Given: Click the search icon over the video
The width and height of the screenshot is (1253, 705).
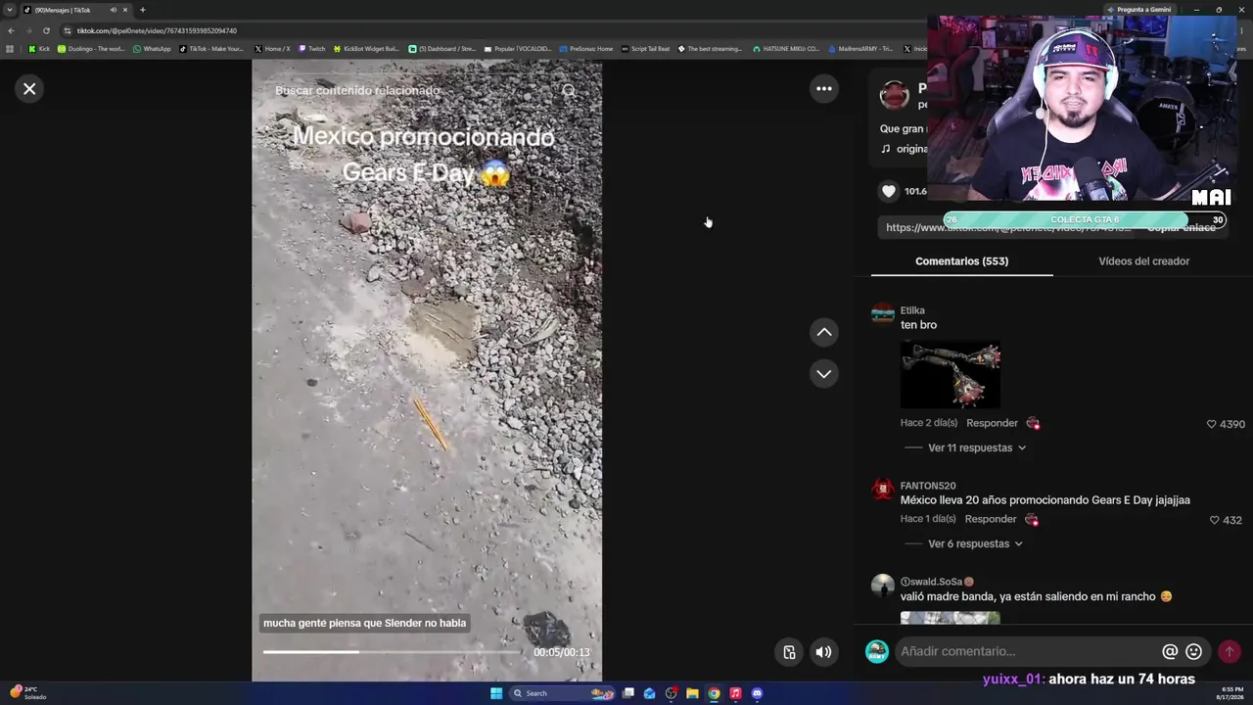Looking at the screenshot, I should click(x=569, y=91).
